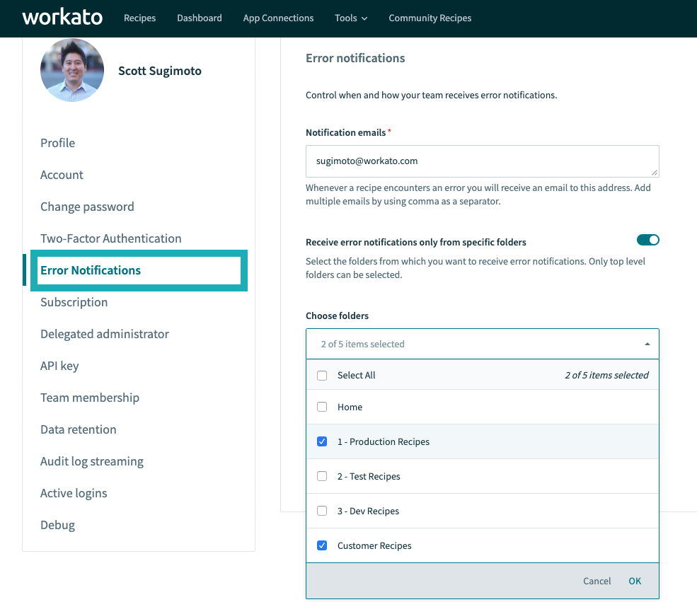This screenshot has height=602, width=697.
Task: Open the Recipes page
Action: pyautogui.click(x=139, y=18)
